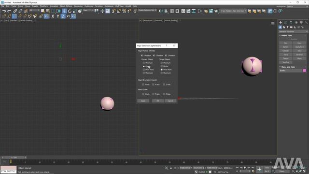Click Play Animation button
Viewport: 309px width, 174px height.
[x=245, y=168]
